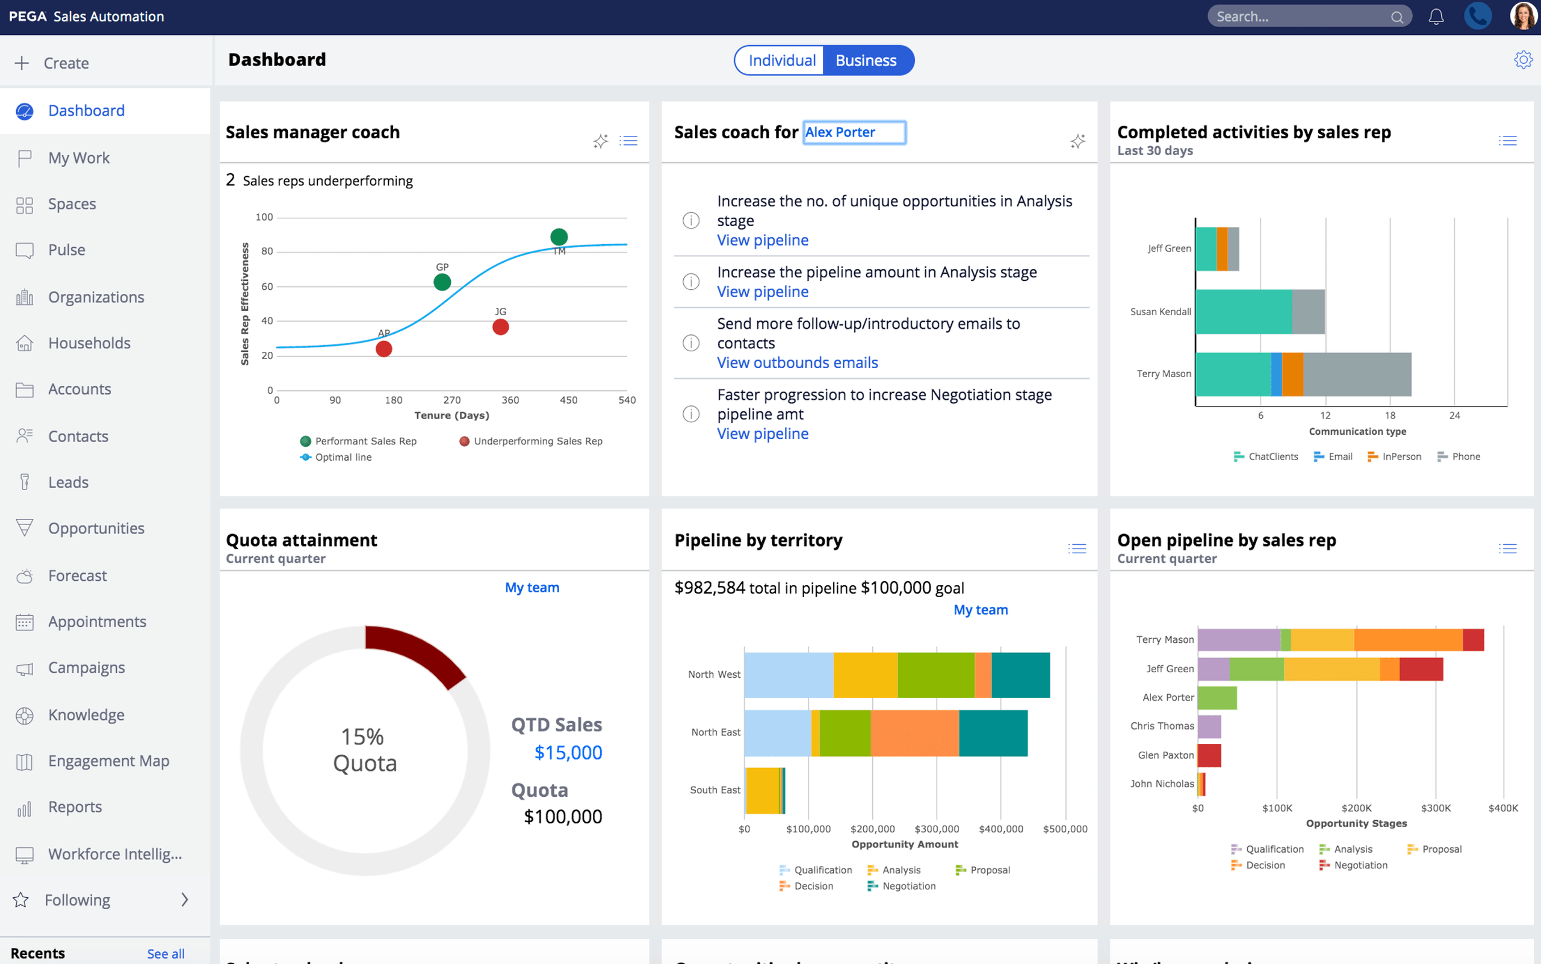
Task: Open Pipeline by territory list menu icon
Action: pos(1077,549)
